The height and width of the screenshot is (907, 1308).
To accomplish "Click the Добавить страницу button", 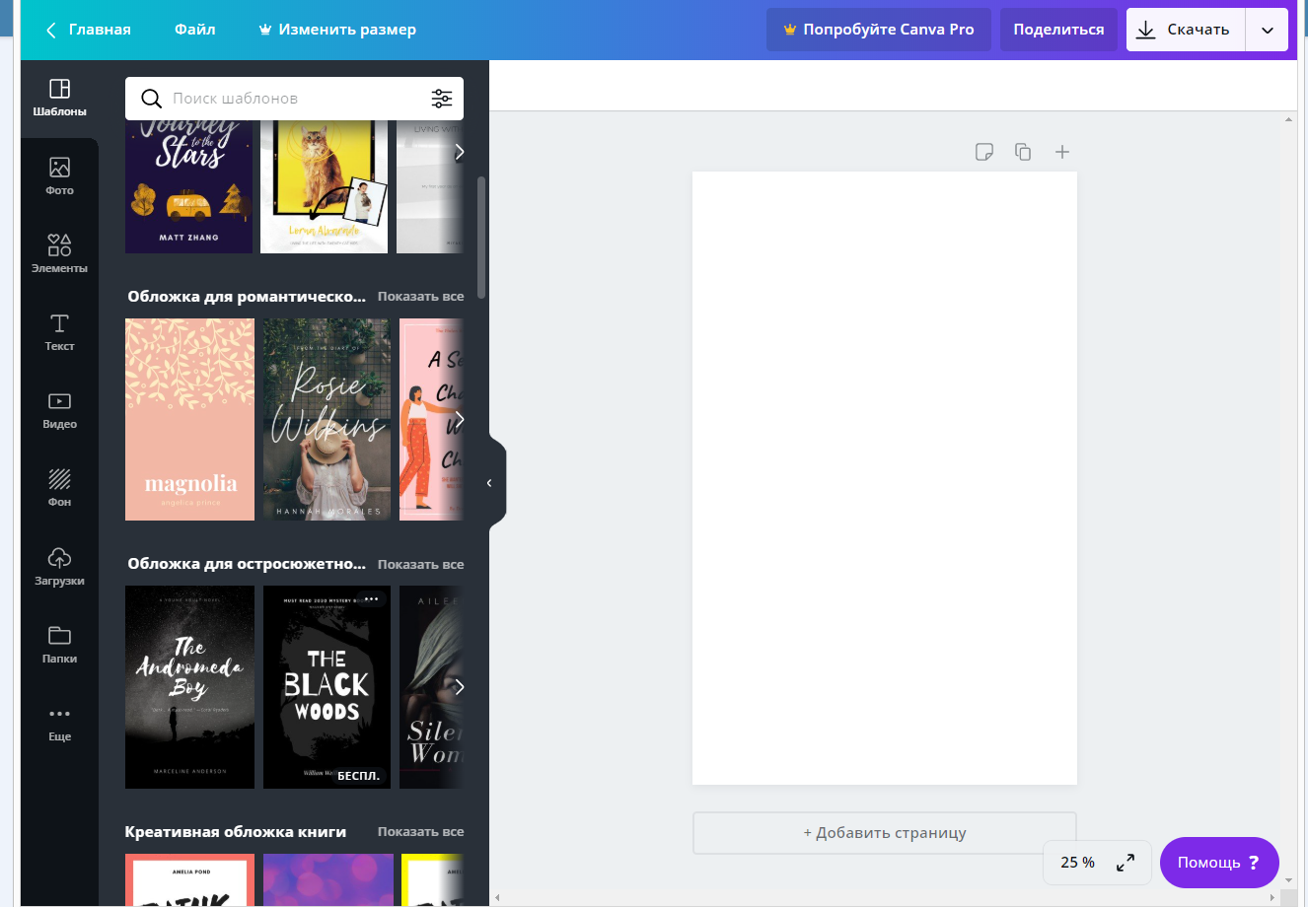I will point(884,833).
